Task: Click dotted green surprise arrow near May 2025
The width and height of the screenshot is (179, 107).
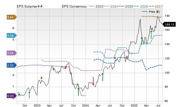Action: [x=151, y=35]
